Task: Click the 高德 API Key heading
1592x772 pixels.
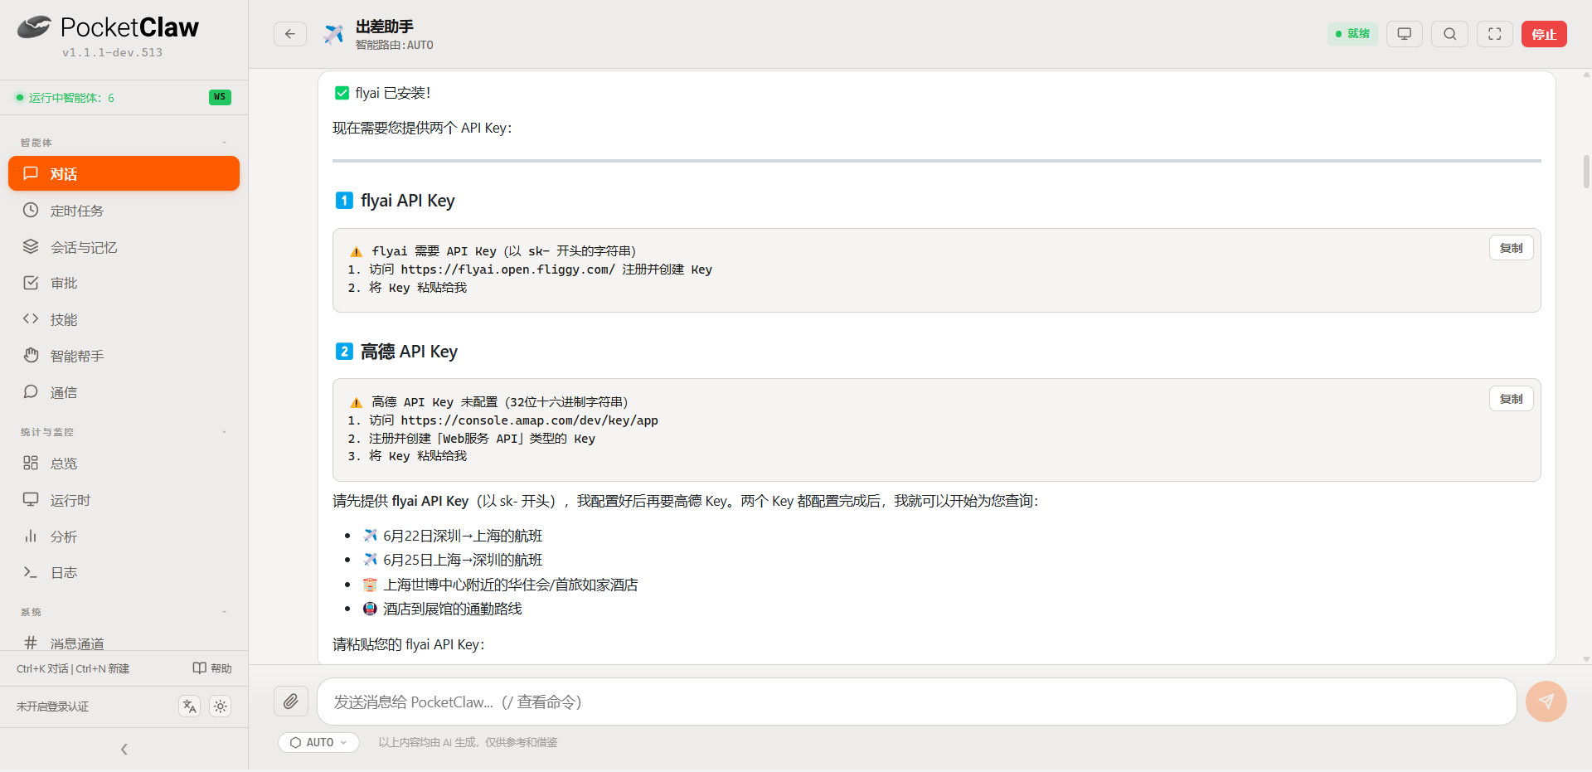Action: click(x=409, y=352)
